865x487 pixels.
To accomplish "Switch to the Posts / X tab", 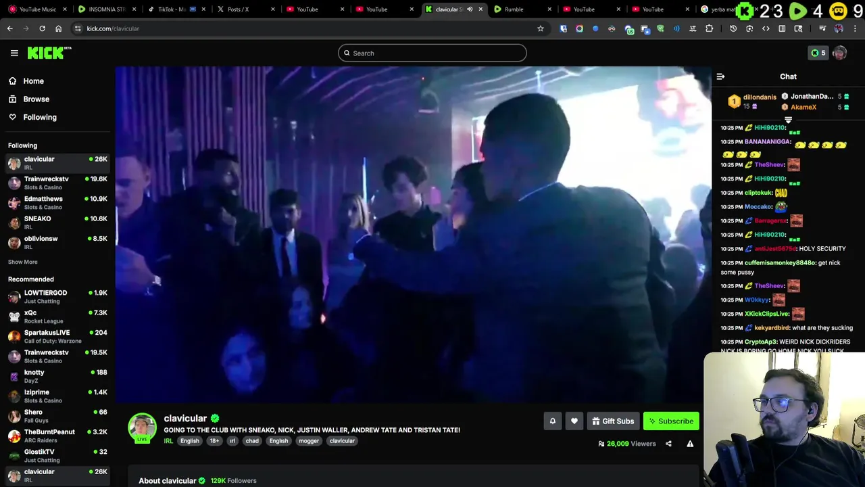I will coord(245,9).
